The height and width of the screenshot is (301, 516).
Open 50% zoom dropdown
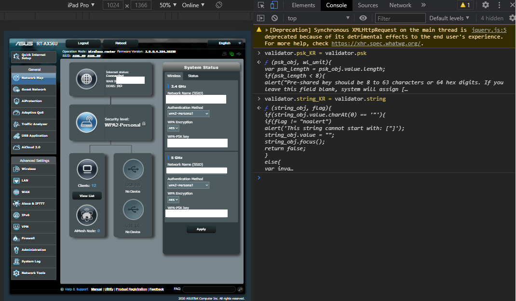click(168, 5)
